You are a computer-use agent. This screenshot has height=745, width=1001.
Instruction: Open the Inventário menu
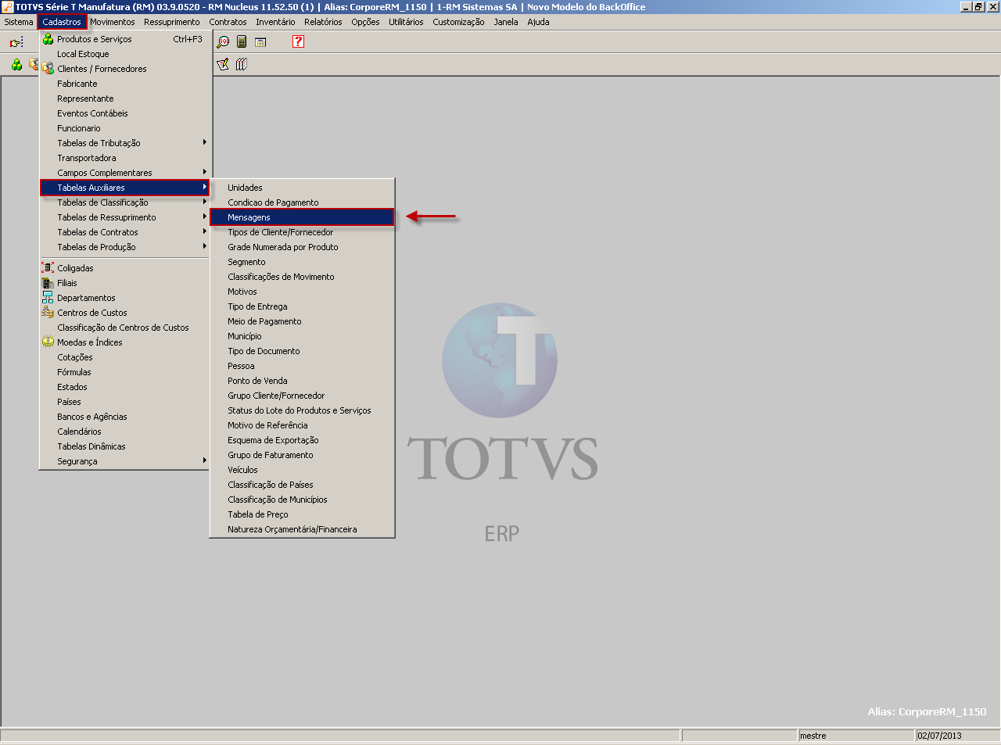point(276,22)
